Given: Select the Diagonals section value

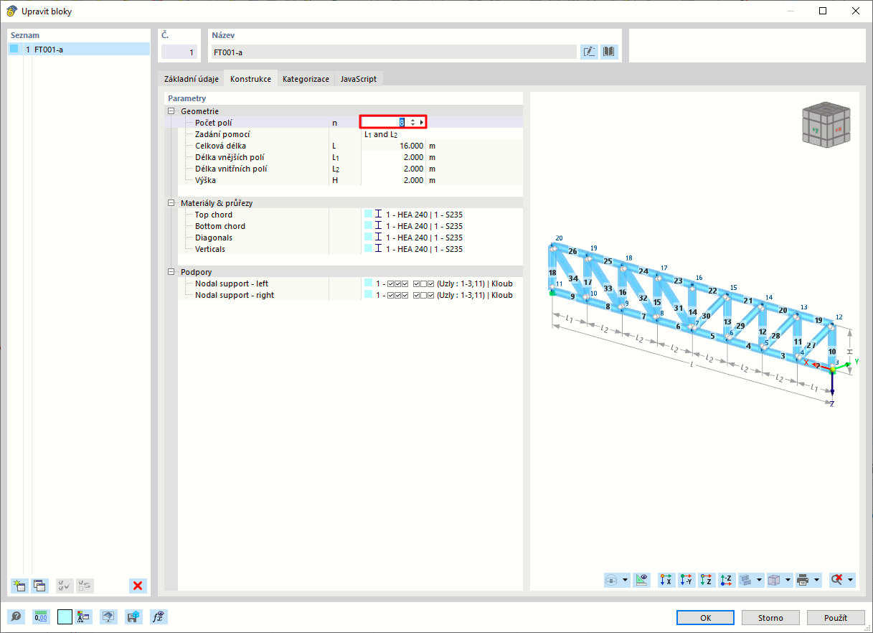Looking at the screenshot, I should point(424,238).
